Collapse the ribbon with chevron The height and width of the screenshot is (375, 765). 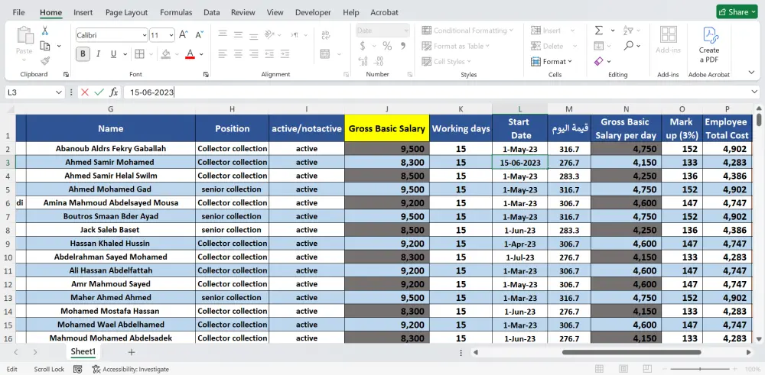751,73
